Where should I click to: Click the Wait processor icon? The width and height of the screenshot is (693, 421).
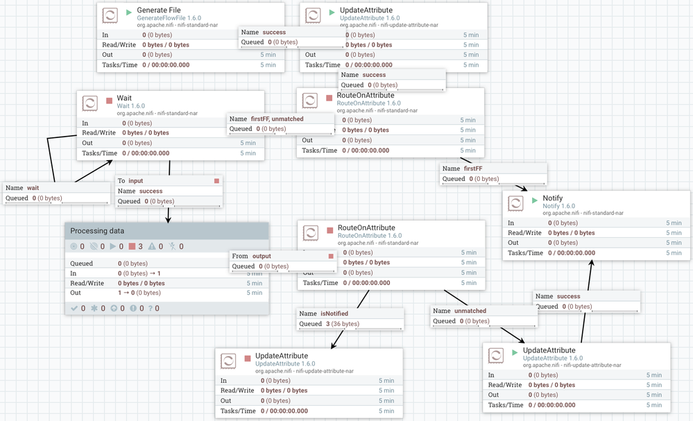(89, 104)
